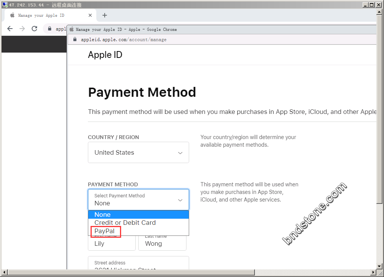The image size is (384, 277).
Task: Open a new tab with plus button
Action: (x=105, y=15)
